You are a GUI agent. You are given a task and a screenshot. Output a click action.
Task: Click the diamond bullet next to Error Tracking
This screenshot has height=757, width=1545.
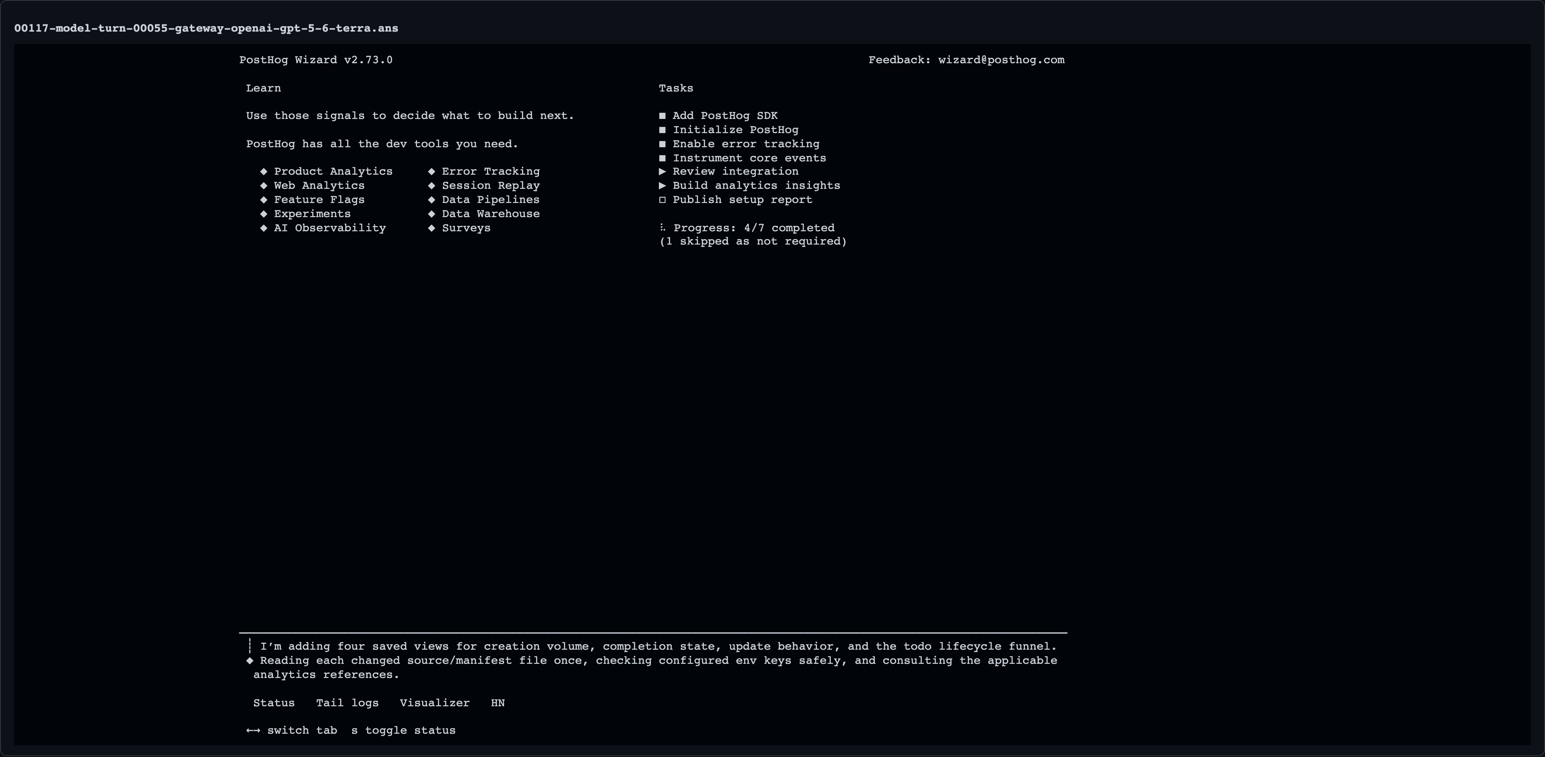coord(431,171)
